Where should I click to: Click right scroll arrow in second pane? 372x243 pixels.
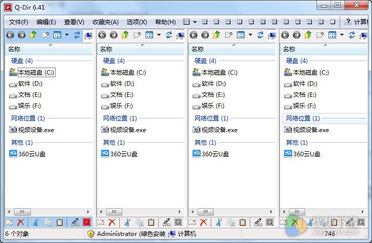coord(179,212)
